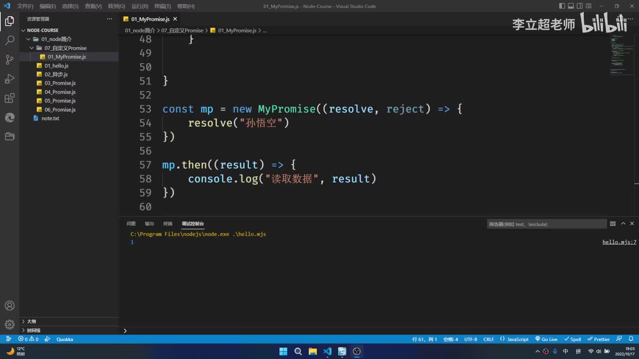
Task: Open the Extensions view
Action: [x=9, y=98]
